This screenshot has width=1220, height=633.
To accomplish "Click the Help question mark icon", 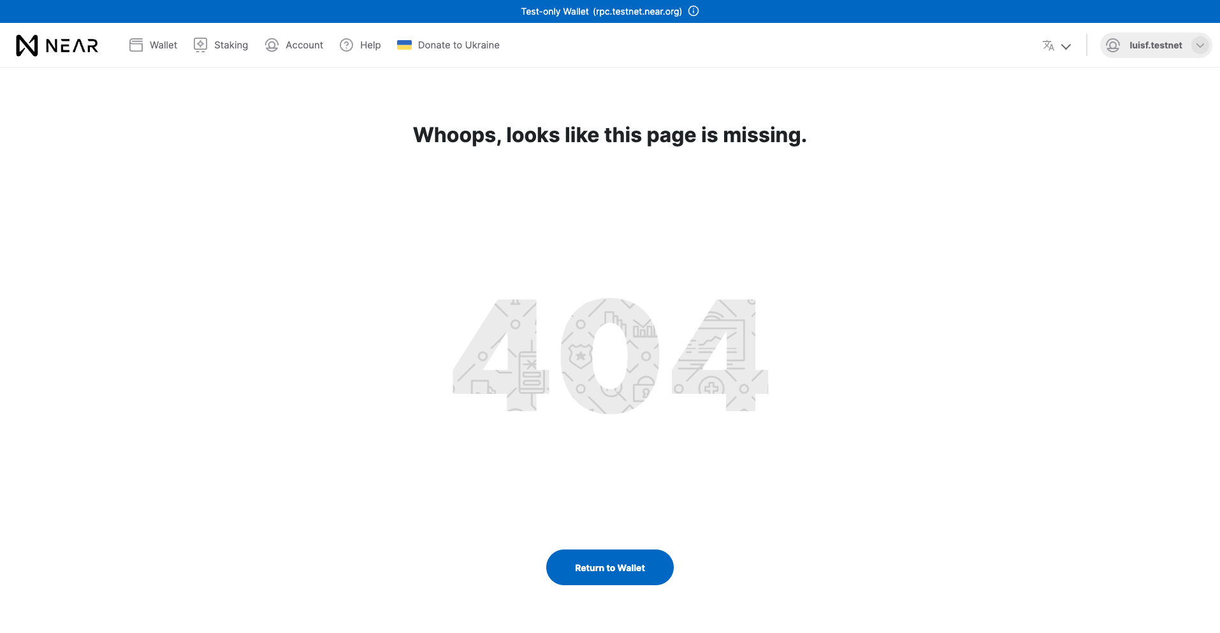I will pos(346,45).
